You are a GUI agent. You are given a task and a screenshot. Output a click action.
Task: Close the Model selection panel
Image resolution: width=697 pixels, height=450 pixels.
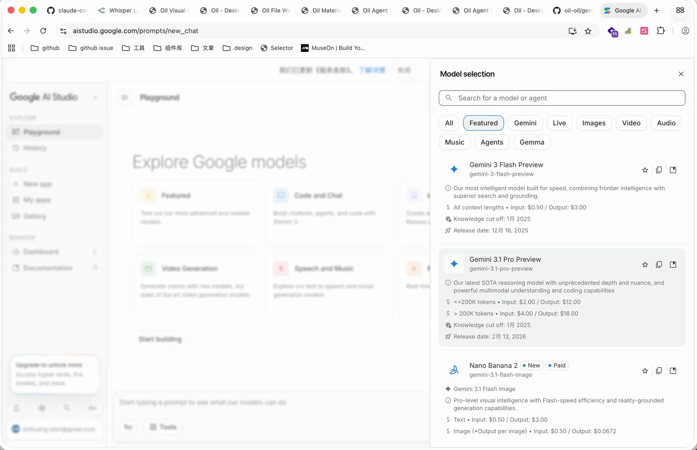coord(681,74)
